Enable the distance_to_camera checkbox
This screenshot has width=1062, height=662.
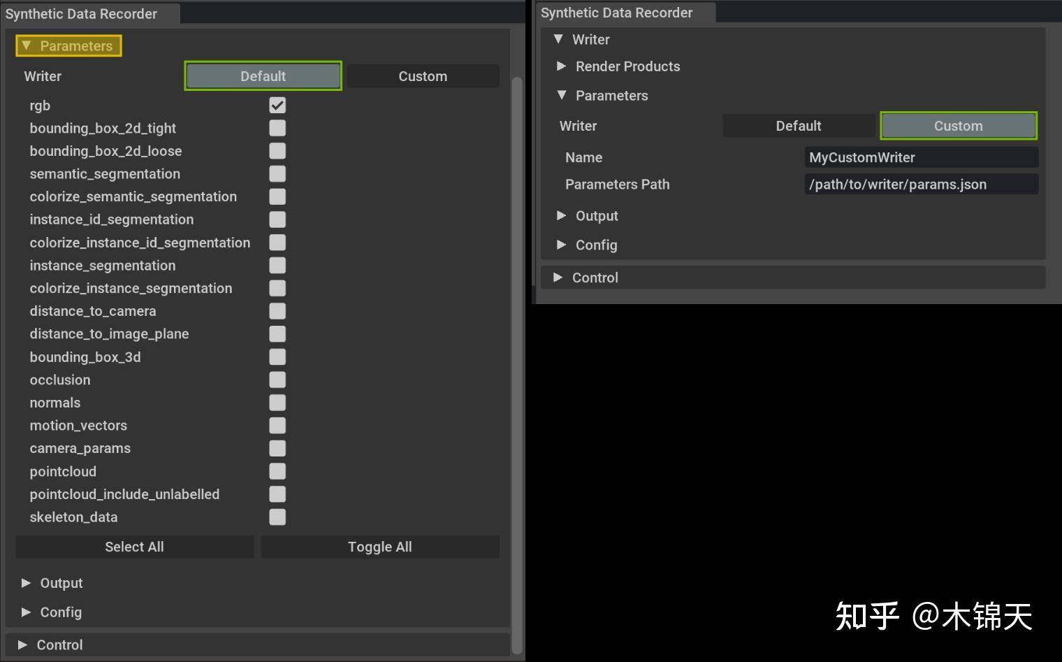(x=277, y=311)
